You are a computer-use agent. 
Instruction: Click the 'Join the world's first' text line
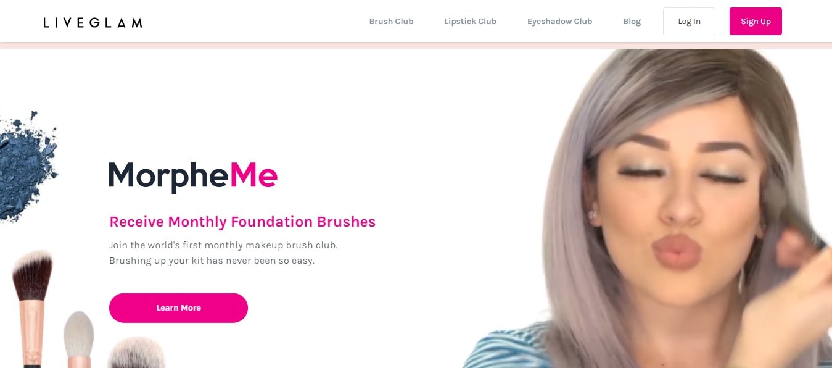pos(223,245)
